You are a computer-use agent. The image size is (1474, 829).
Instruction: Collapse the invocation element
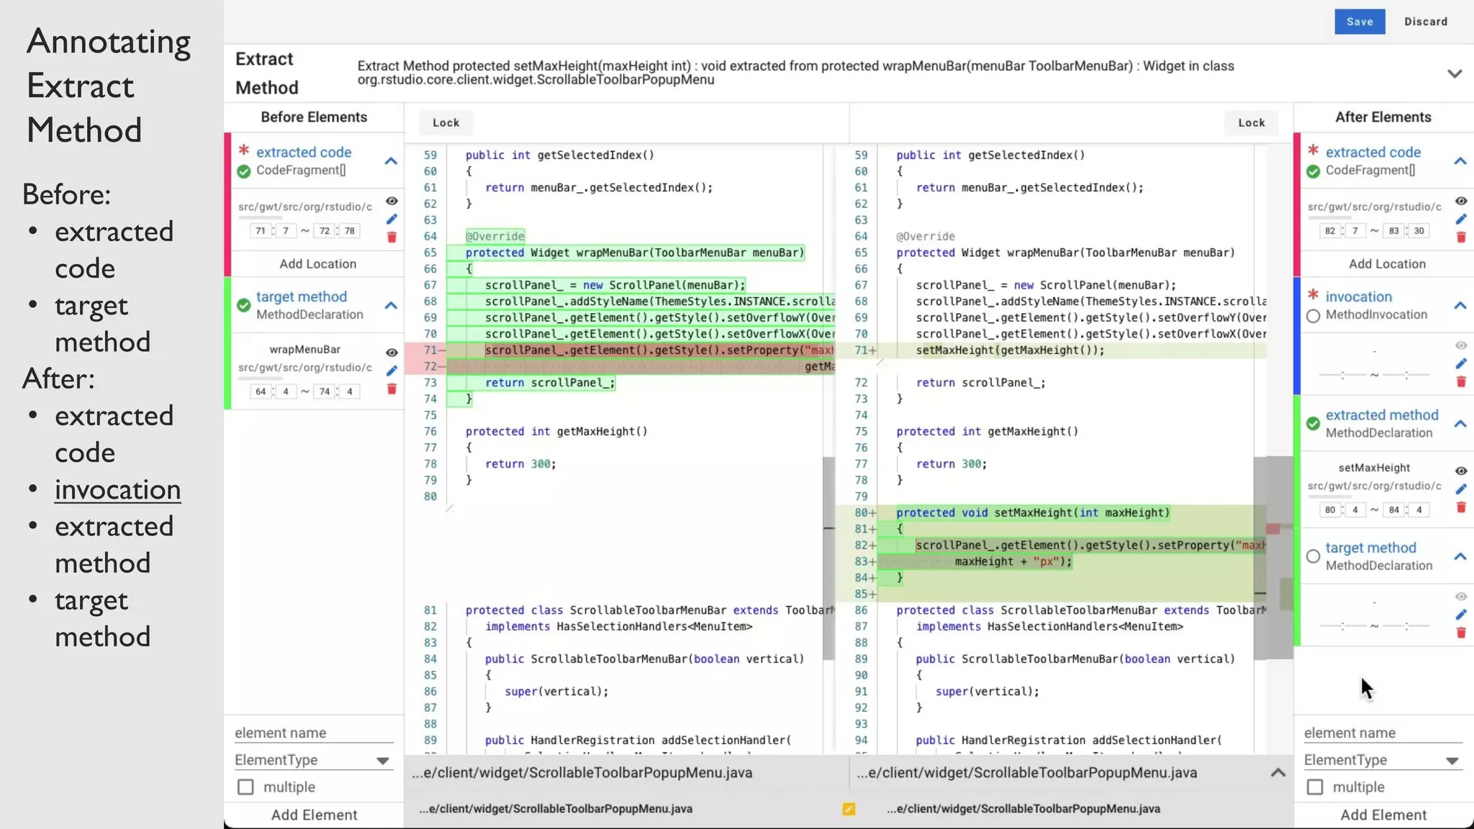click(1460, 306)
